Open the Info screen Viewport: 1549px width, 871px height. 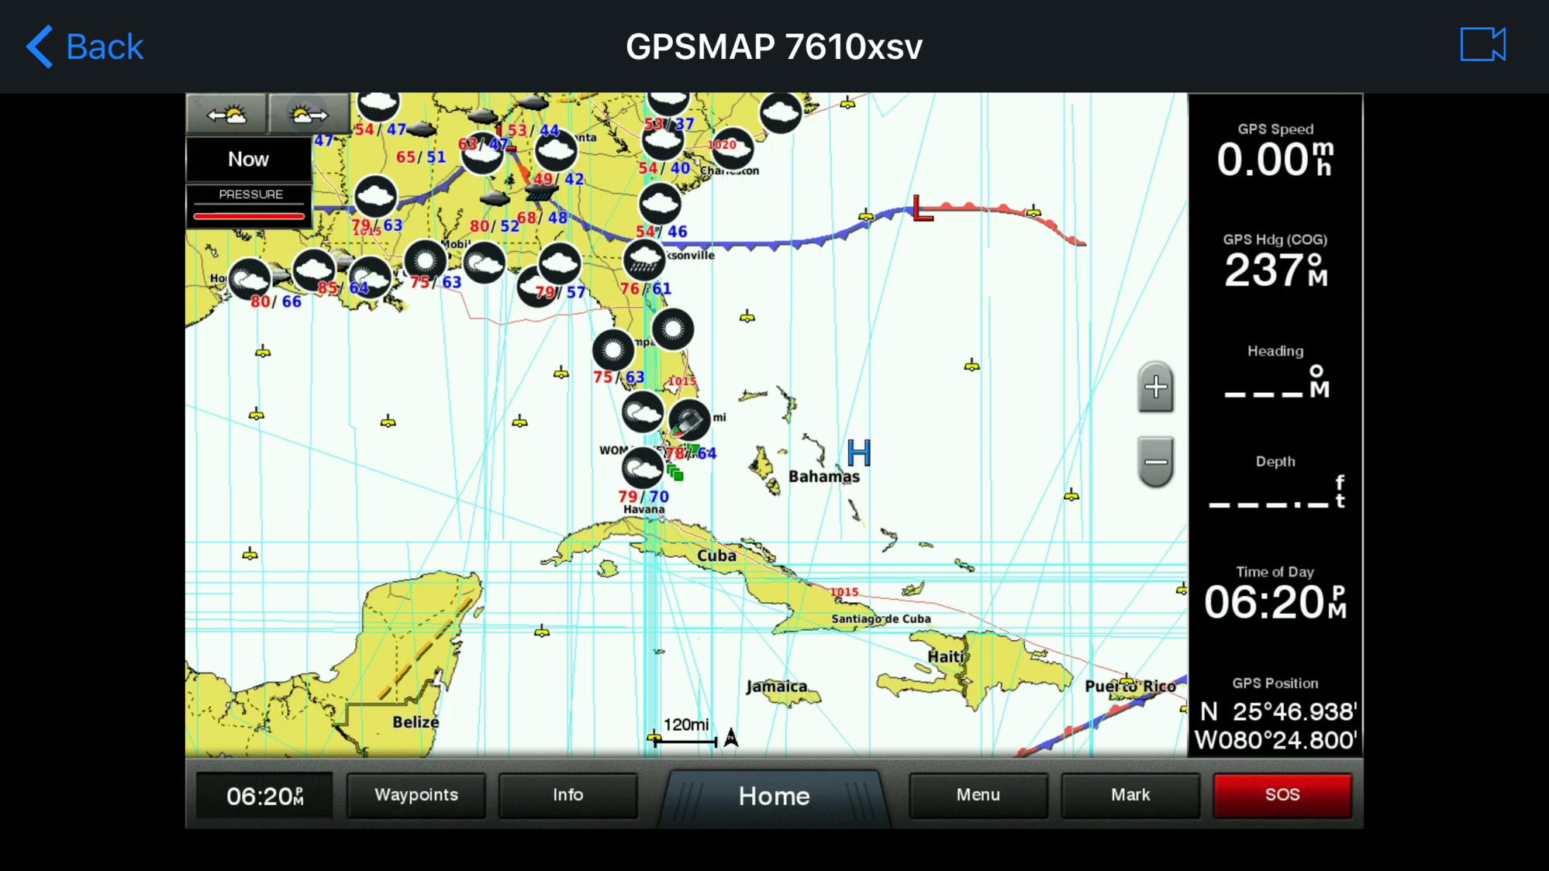[568, 795]
